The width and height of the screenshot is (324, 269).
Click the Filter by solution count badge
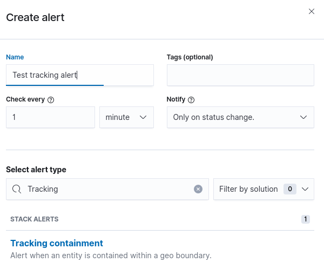(x=290, y=189)
